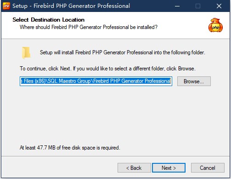Click 'Where should Firebird PHP Generator Professional be installed?'

[x=89, y=27]
